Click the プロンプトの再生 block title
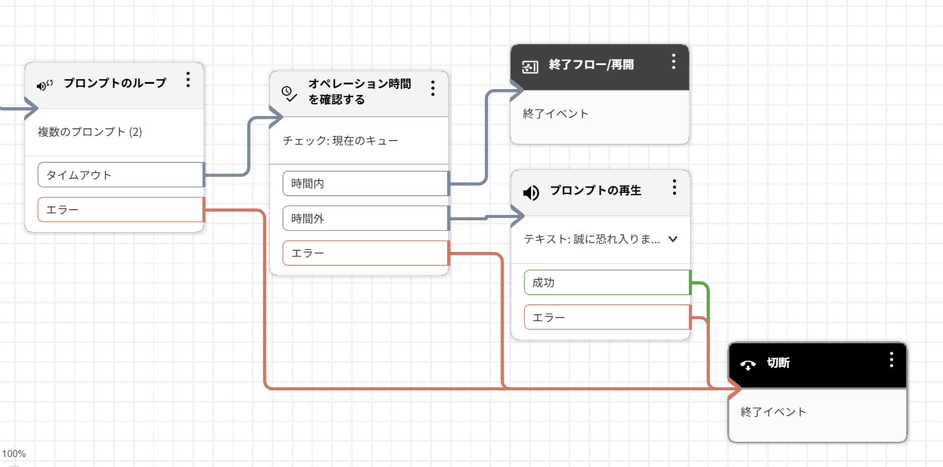The image size is (943, 467). click(596, 190)
